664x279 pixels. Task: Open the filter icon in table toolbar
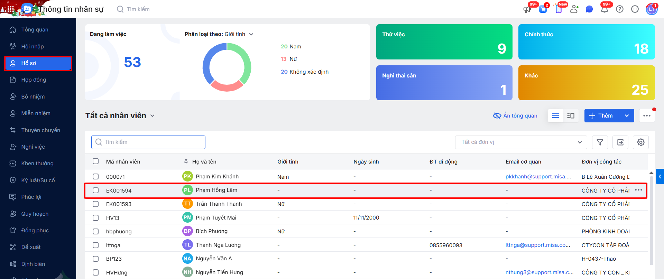pyautogui.click(x=600, y=142)
